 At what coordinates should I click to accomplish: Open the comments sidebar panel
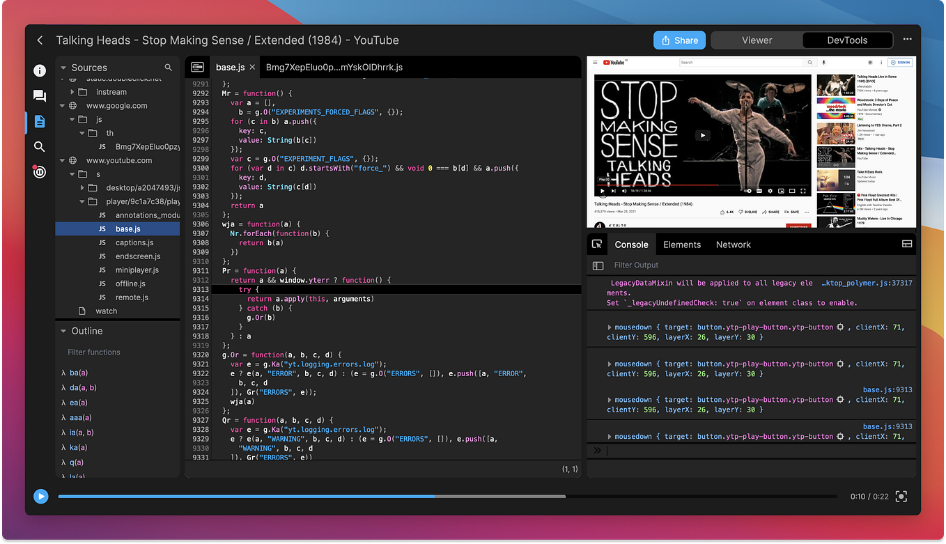point(40,95)
